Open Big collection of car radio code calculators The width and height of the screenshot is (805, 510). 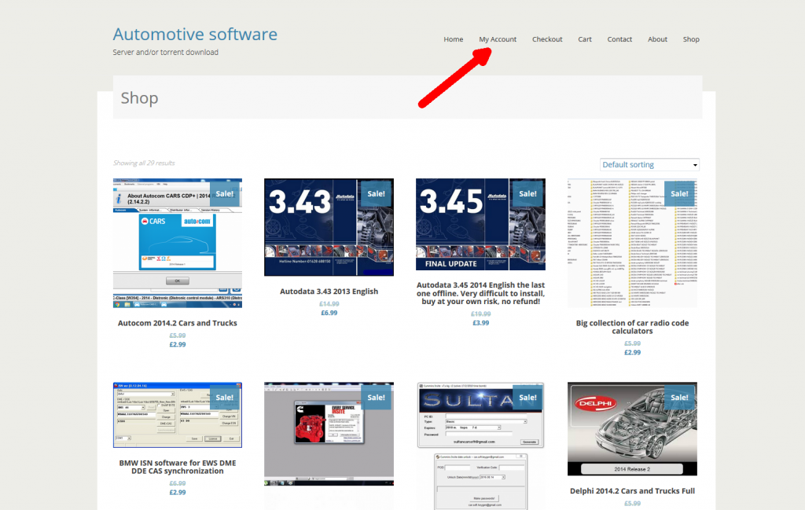tap(632, 326)
